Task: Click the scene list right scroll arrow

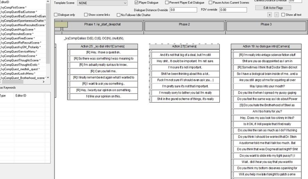Action: pos(44,82)
